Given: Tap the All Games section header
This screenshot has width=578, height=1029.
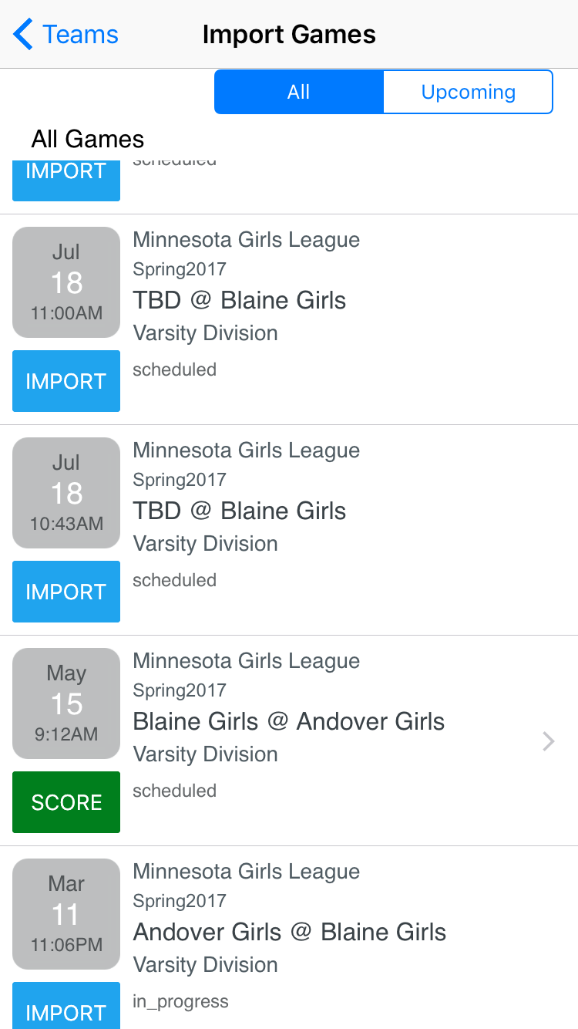Looking at the screenshot, I should (88, 139).
